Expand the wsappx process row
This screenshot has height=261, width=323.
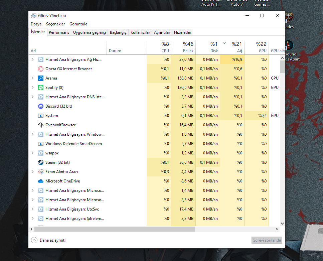click(32, 153)
